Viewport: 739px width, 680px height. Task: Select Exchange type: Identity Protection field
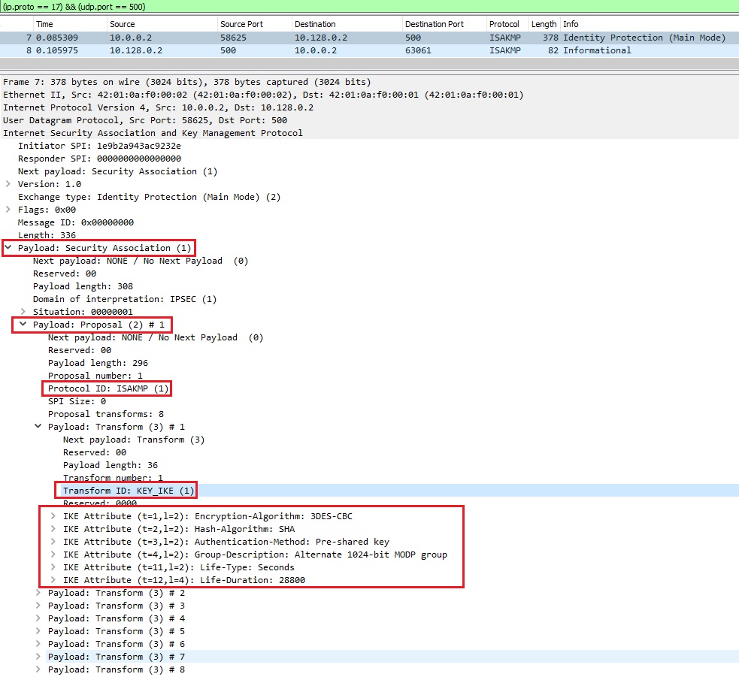[149, 197]
